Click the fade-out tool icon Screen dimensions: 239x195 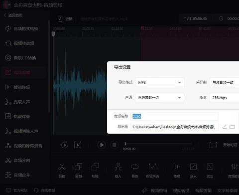coord(210,167)
